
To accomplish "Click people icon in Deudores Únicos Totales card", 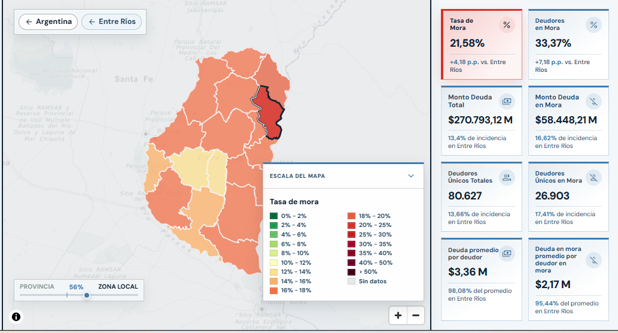I will pos(507,177).
